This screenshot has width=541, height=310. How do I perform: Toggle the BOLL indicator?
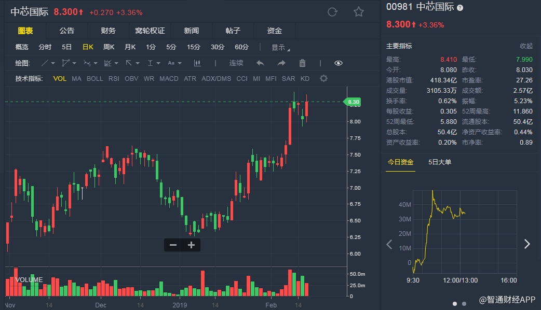click(x=95, y=78)
